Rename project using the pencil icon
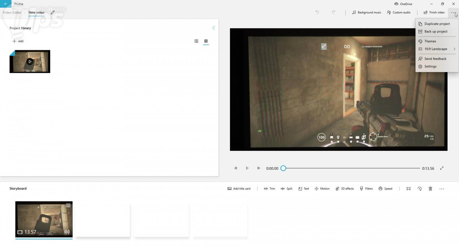Viewport: 459px width, 249px height. [x=52, y=13]
